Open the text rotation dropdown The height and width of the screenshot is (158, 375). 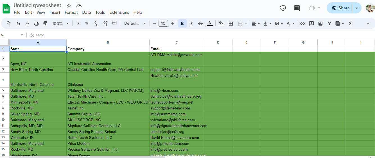[290, 24]
